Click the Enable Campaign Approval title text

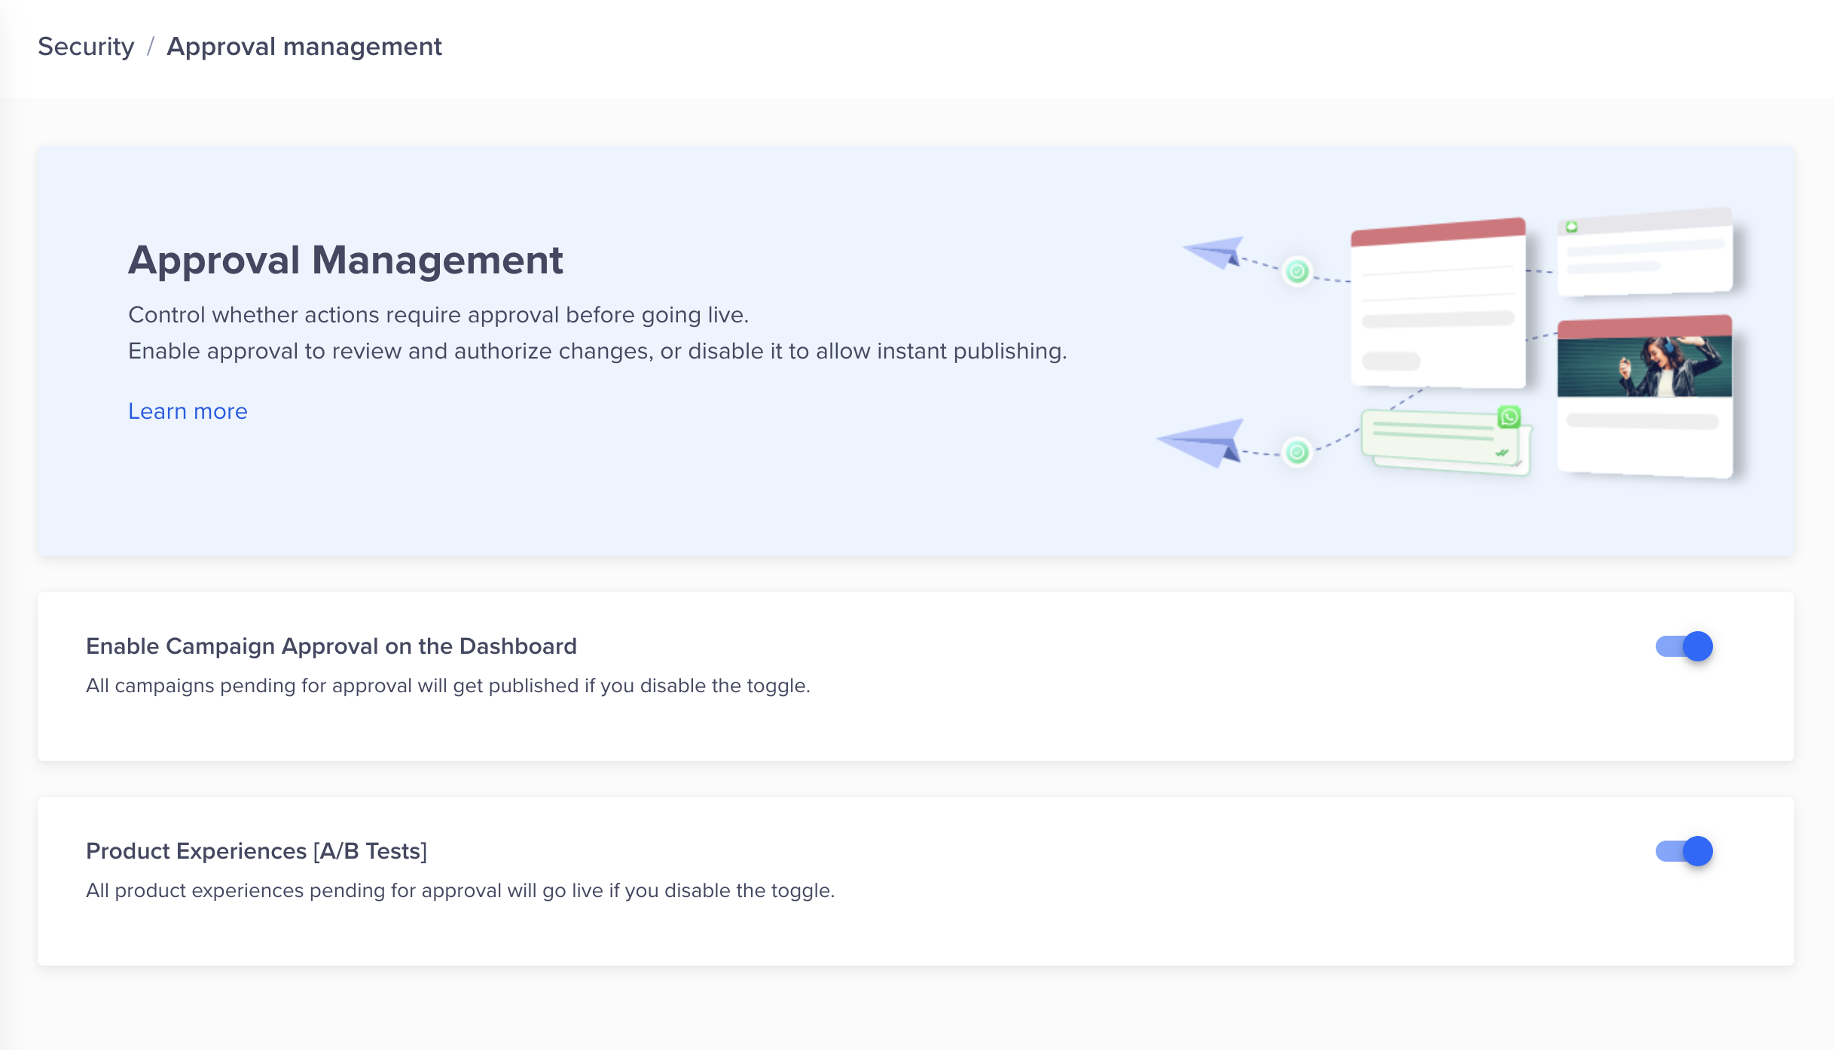331,646
